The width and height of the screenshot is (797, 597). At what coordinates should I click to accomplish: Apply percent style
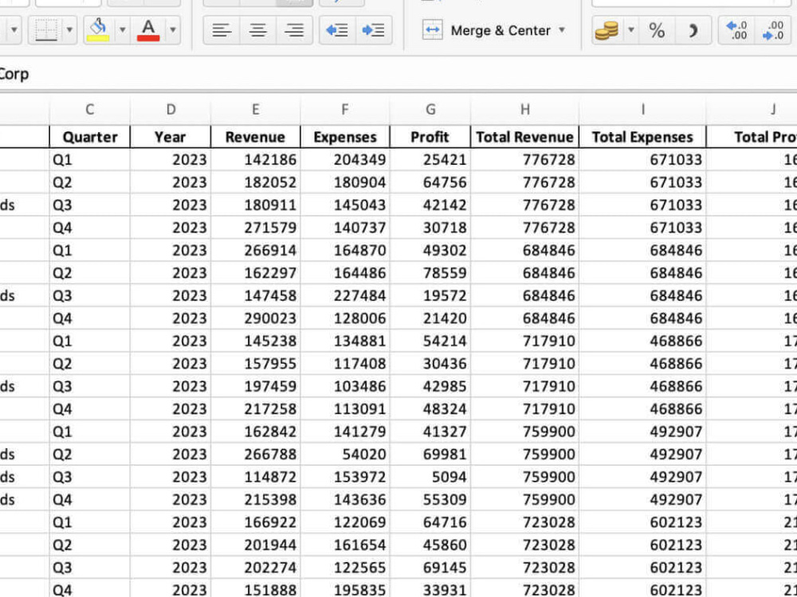(x=657, y=30)
